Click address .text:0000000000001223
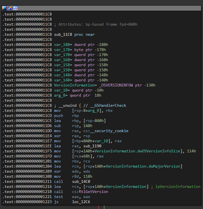 (27, 202)
